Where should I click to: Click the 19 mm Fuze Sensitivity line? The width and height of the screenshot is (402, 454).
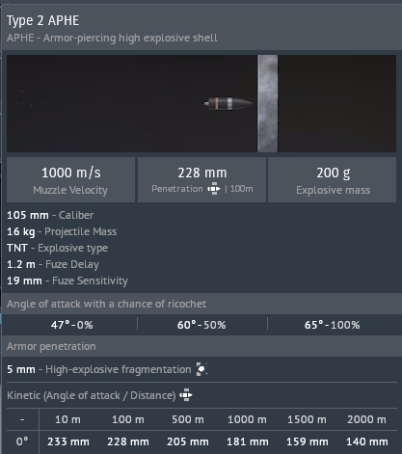pos(67,280)
